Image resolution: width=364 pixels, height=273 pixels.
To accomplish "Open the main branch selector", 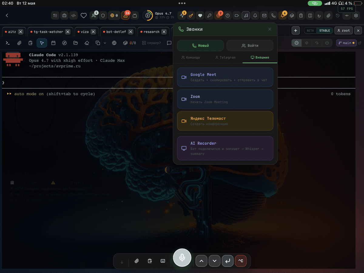I will click(347, 43).
